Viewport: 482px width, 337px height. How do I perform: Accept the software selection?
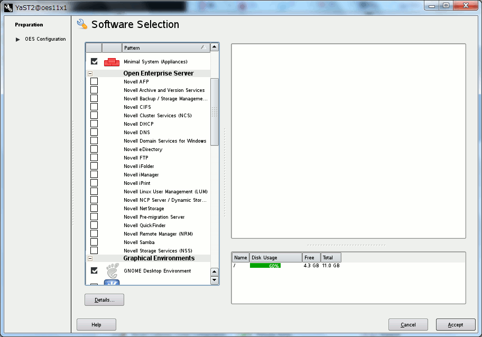point(455,324)
